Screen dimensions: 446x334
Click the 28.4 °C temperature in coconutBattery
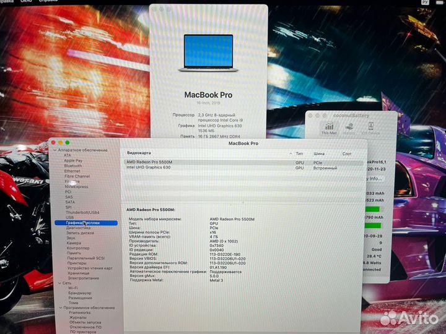[x=374, y=256]
